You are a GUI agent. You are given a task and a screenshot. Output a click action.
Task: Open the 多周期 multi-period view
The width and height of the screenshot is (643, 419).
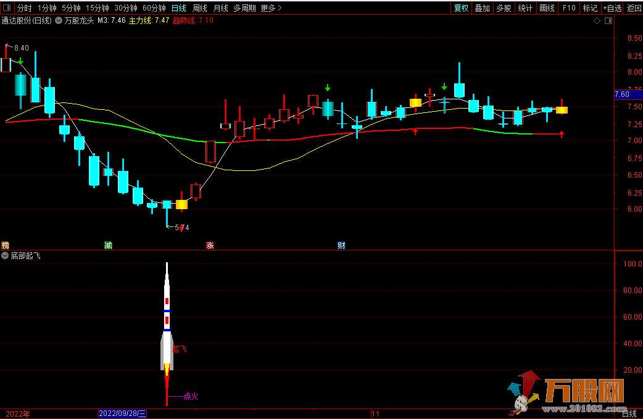point(244,8)
